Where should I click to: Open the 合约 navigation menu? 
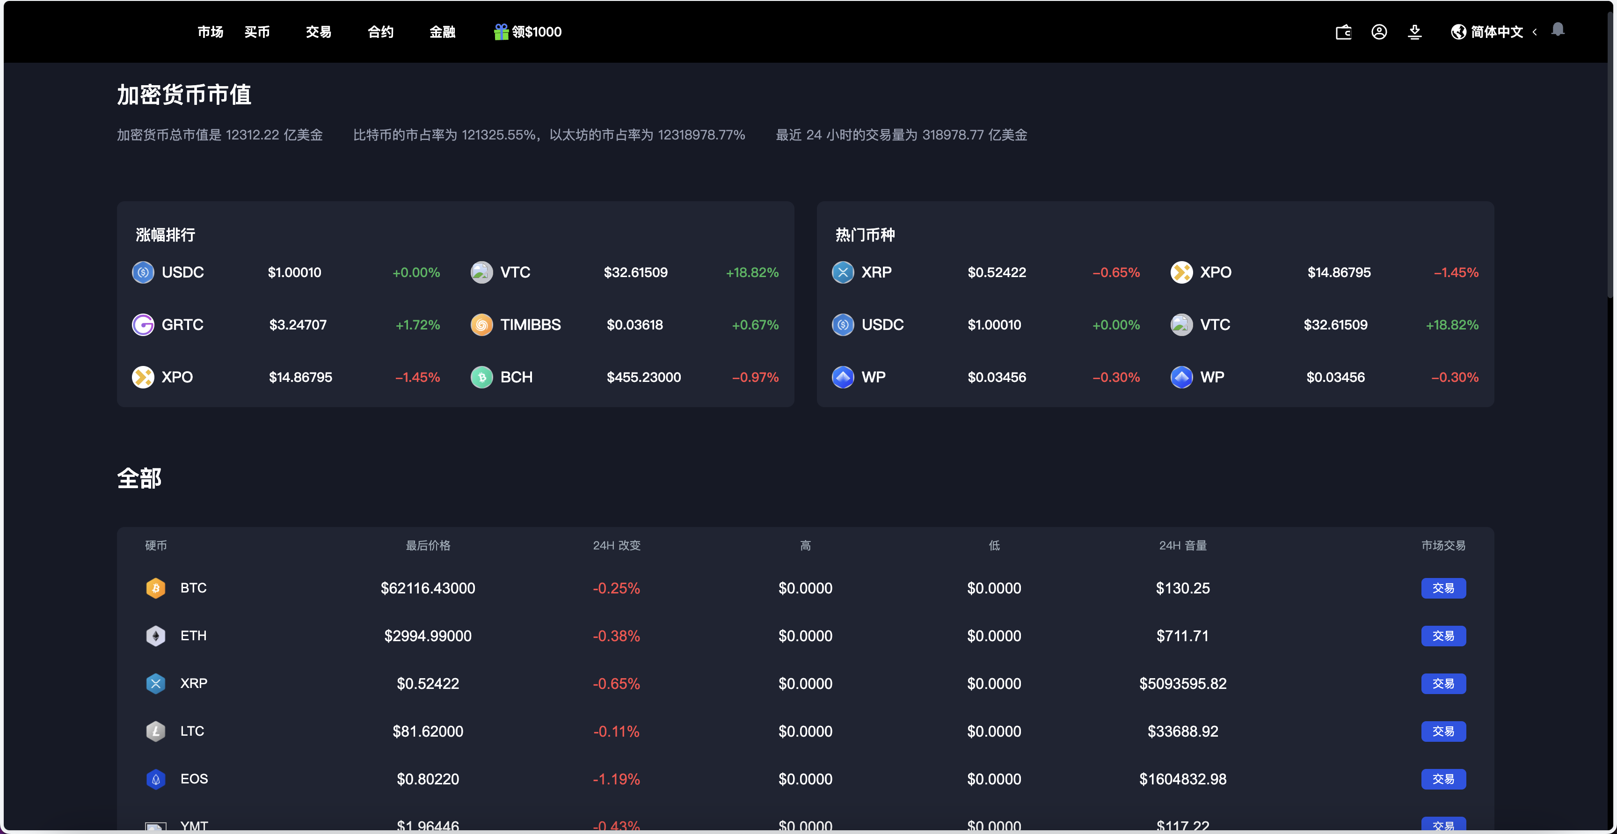pyautogui.click(x=380, y=32)
